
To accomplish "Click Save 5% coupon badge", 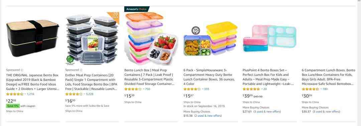I will click(x=13, y=106).
